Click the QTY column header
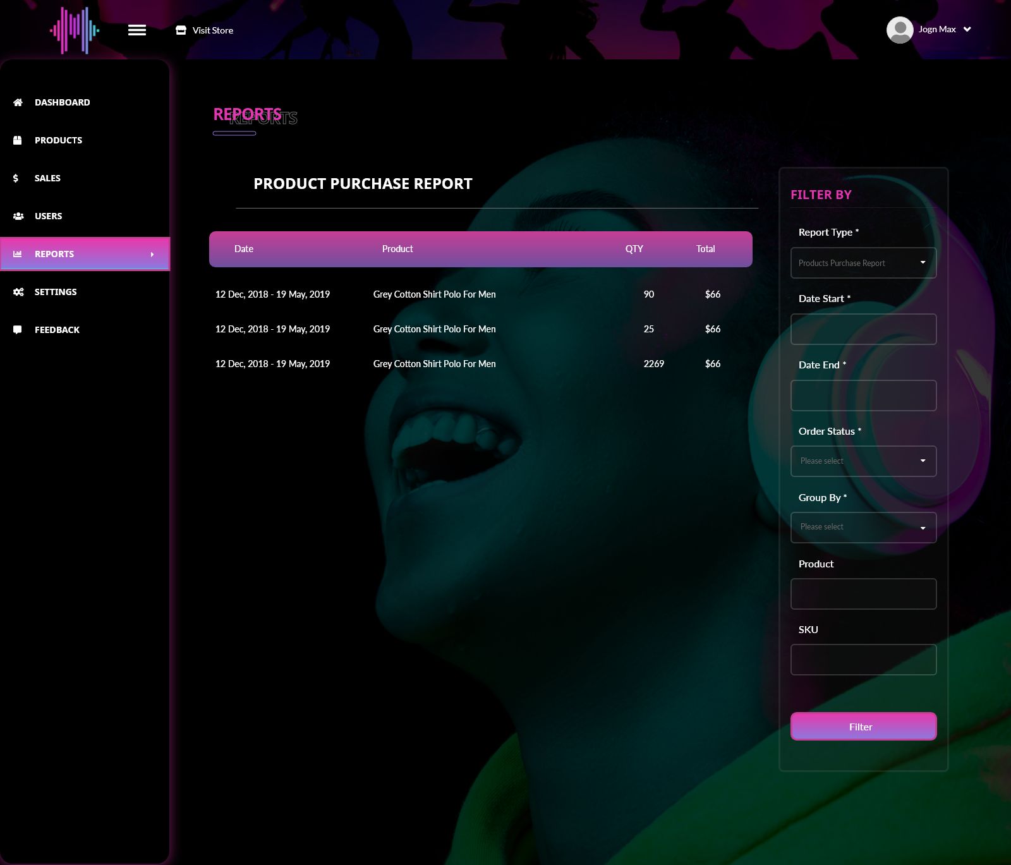 click(x=634, y=249)
